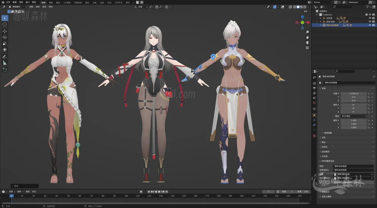Enable snapping magnet toggle
The image size is (377, 208).
pos(157,7)
